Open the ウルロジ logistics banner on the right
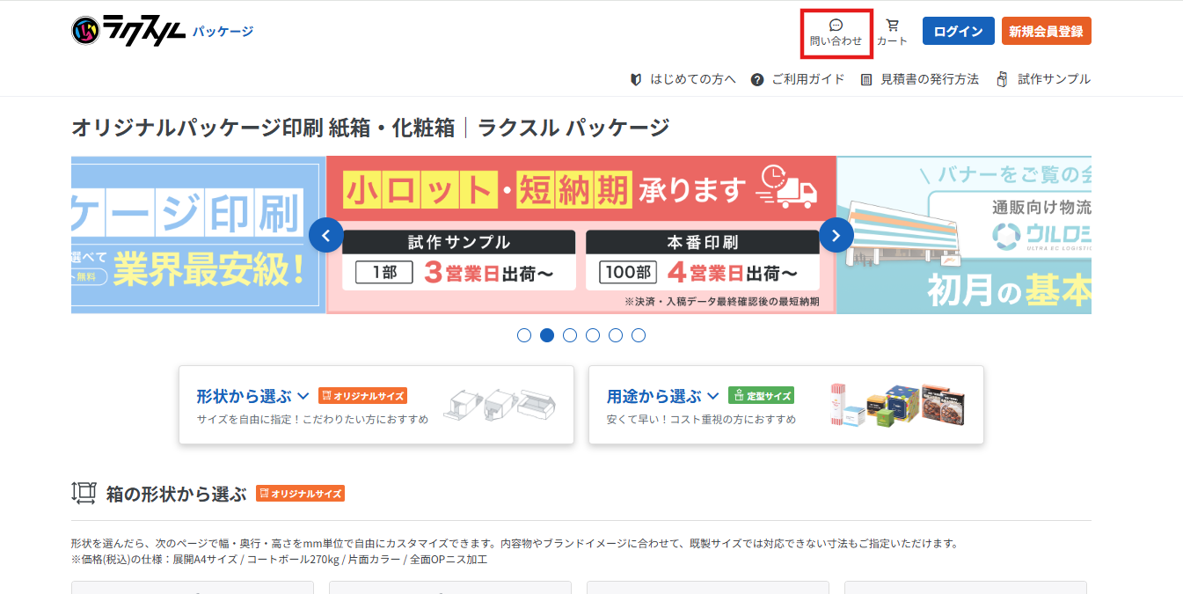The image size is (1183, 594). (964, 235)
